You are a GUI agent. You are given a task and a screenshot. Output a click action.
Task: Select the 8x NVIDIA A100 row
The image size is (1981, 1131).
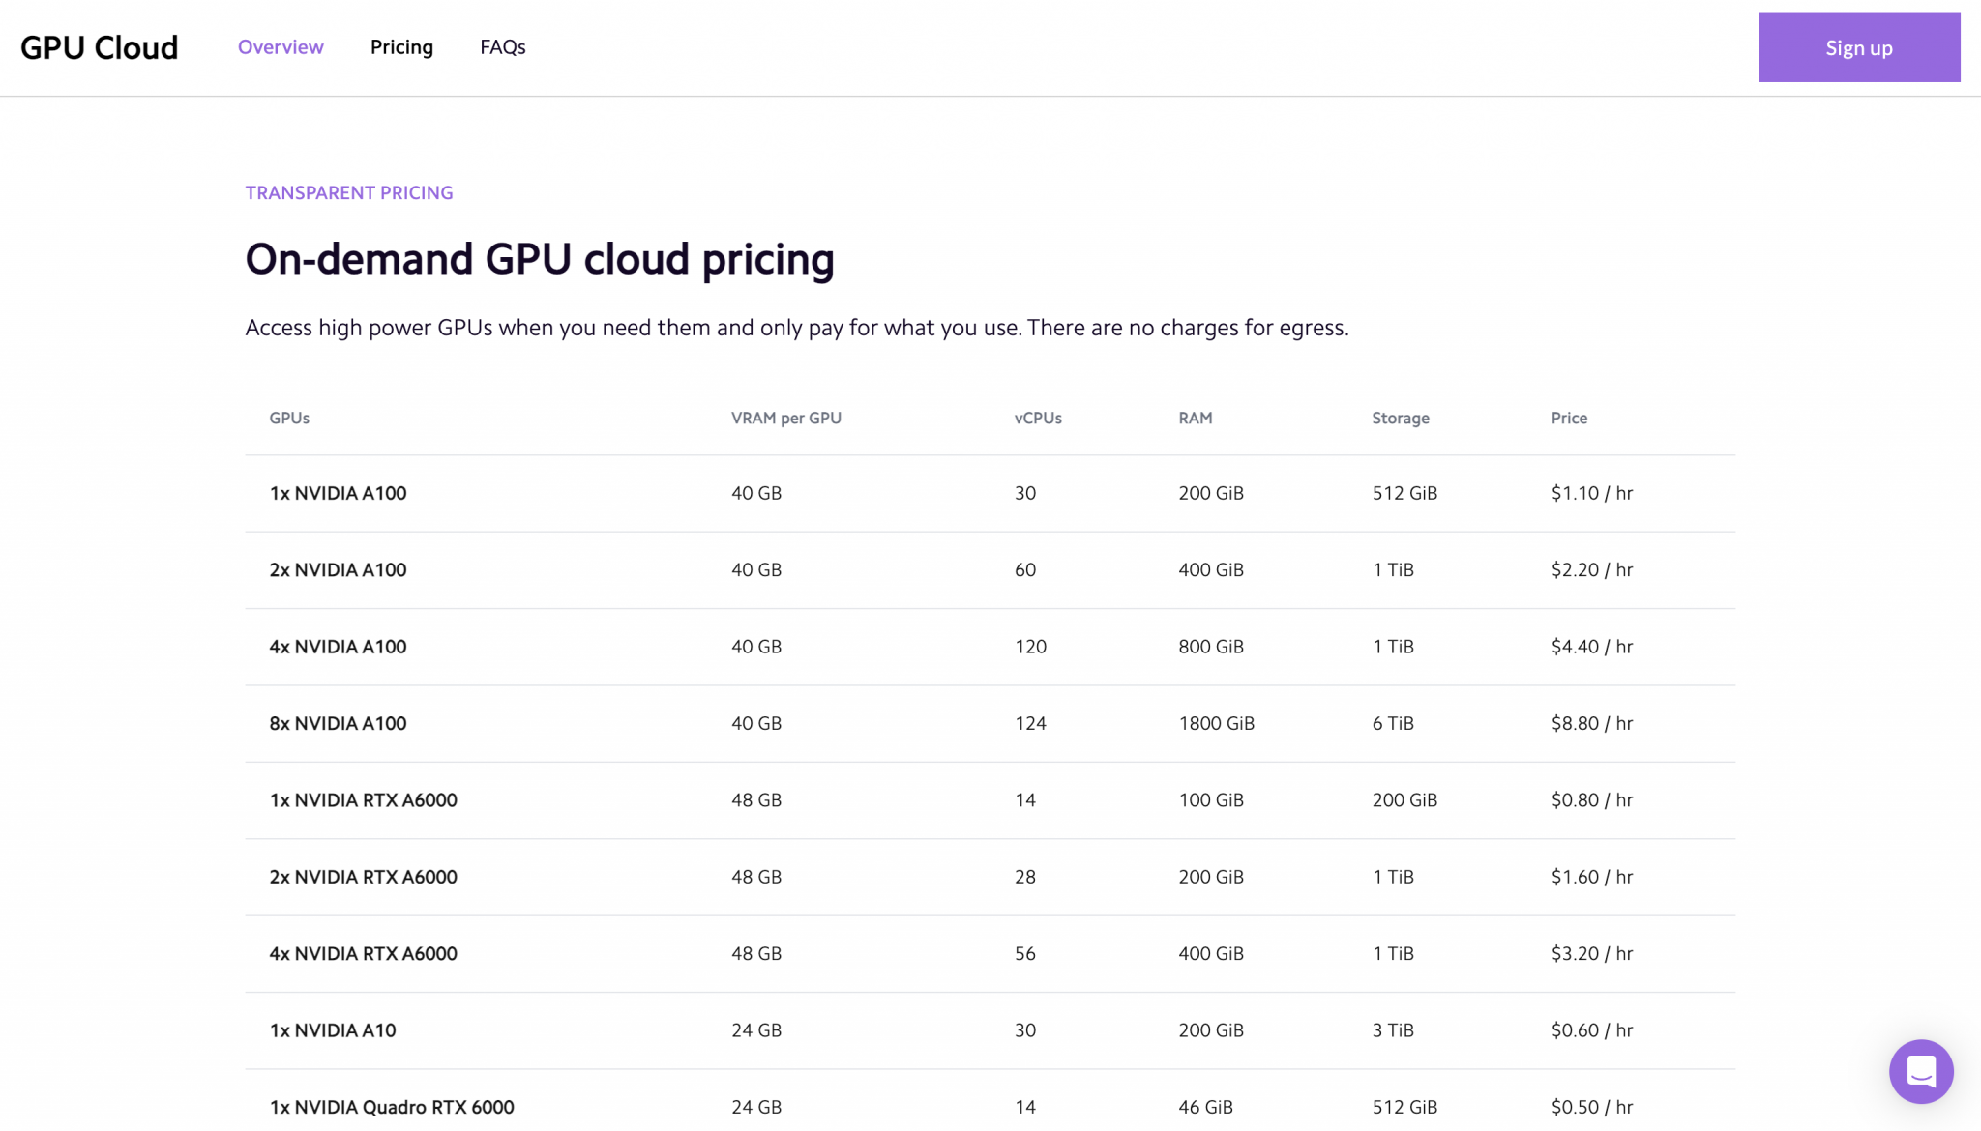tap(337, 723)
